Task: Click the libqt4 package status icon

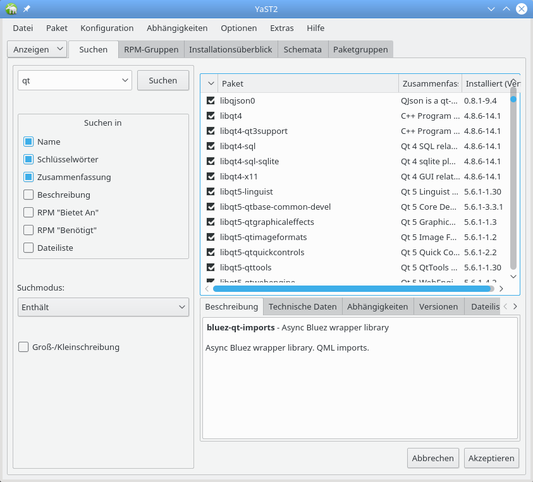Action: tap(211, 116)
